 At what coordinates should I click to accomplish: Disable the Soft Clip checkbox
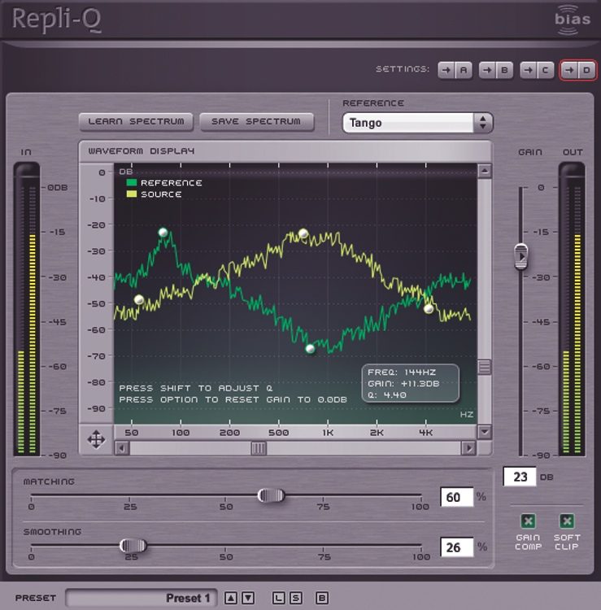pos(567,521)
